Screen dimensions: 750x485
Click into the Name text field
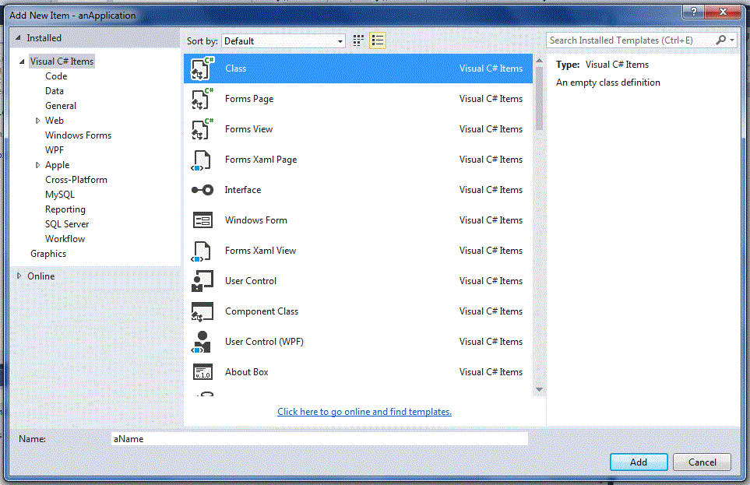tap(319, 439)
